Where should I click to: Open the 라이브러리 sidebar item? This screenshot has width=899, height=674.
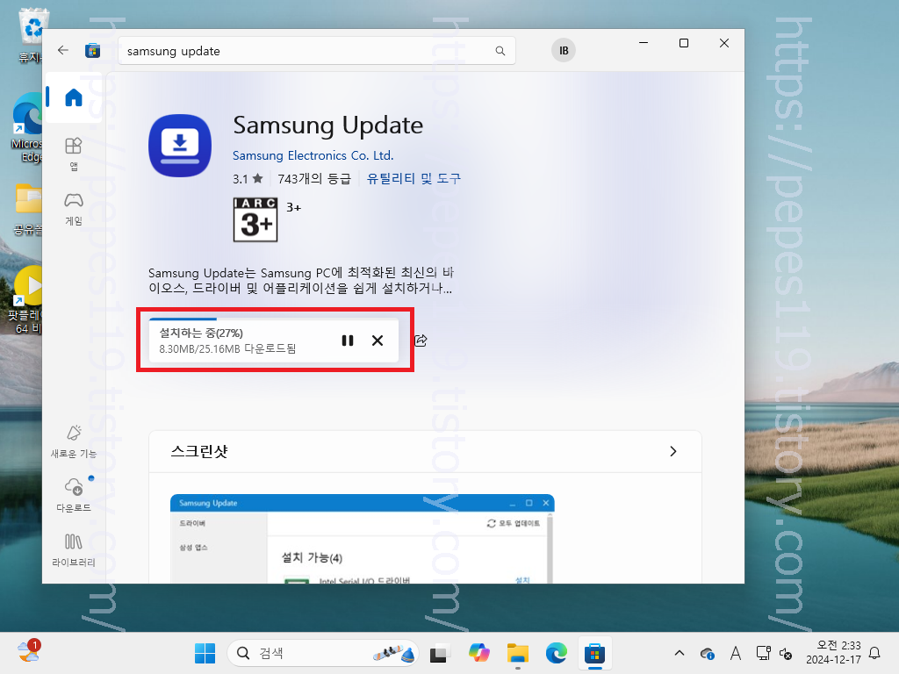(x=74, y=549)
